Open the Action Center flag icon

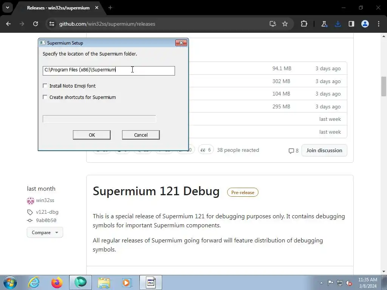coord(330,283)
